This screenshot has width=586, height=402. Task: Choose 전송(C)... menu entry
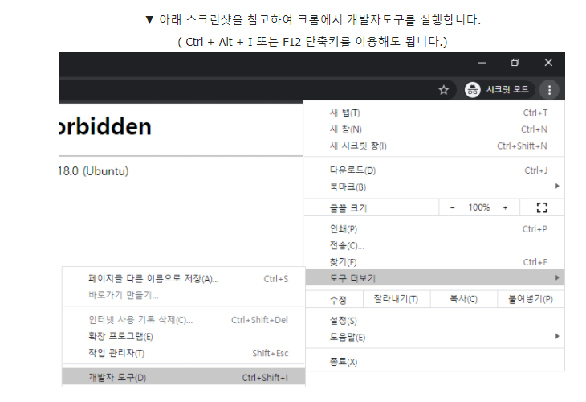pos(434,245)
